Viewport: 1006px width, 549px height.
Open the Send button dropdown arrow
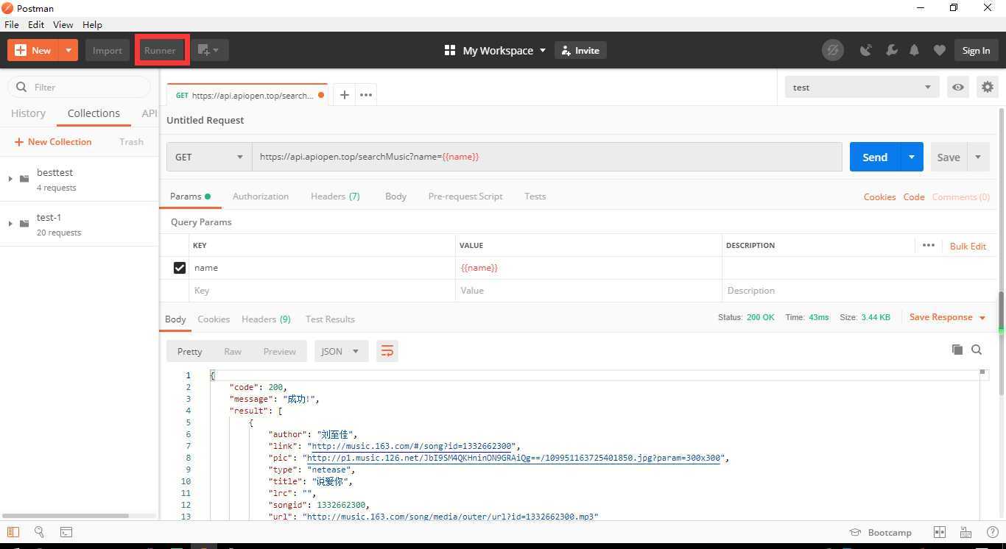[x=912, y=157]
